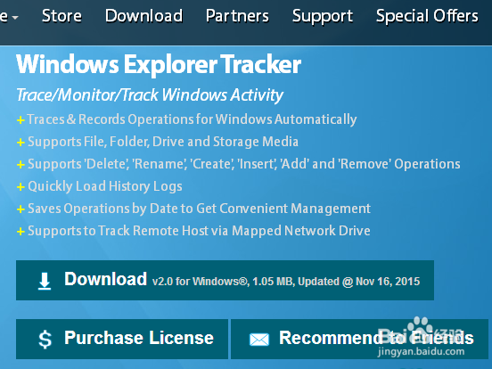Screen dimensions: 492x369
Task: Click 'Quickly Load History Logs' text
Action: (105, 186)
